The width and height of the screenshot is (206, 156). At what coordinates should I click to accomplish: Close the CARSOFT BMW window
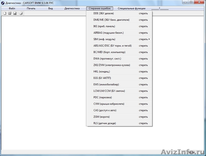click(199, 2)
